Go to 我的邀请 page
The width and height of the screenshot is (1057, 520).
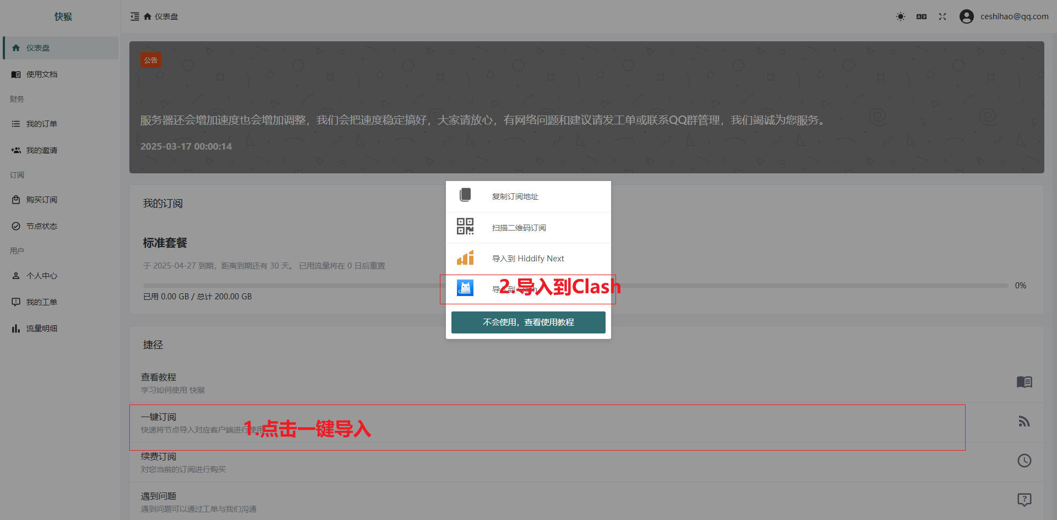61,150
